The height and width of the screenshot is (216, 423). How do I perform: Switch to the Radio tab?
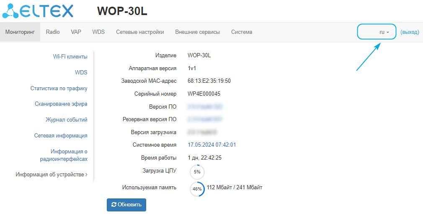tap(53, 32)
